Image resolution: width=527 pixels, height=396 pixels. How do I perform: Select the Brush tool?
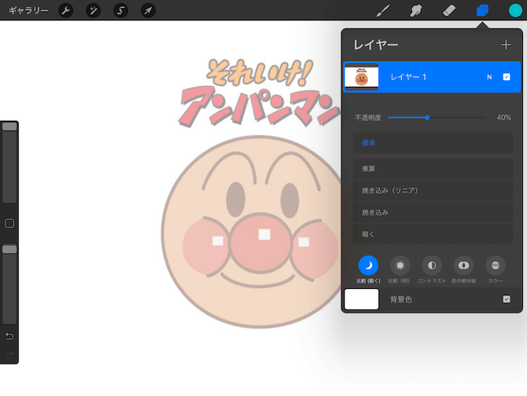point(383,11)
